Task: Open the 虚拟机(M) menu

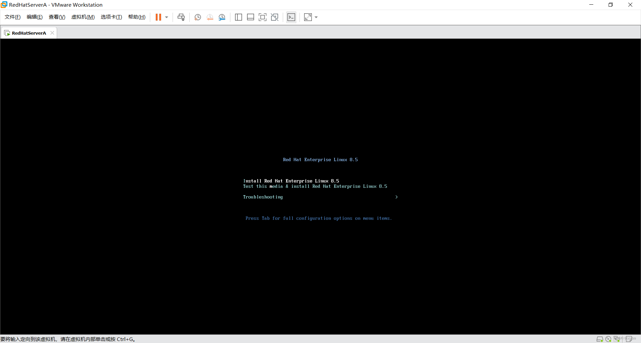Action: click(83, 17)
